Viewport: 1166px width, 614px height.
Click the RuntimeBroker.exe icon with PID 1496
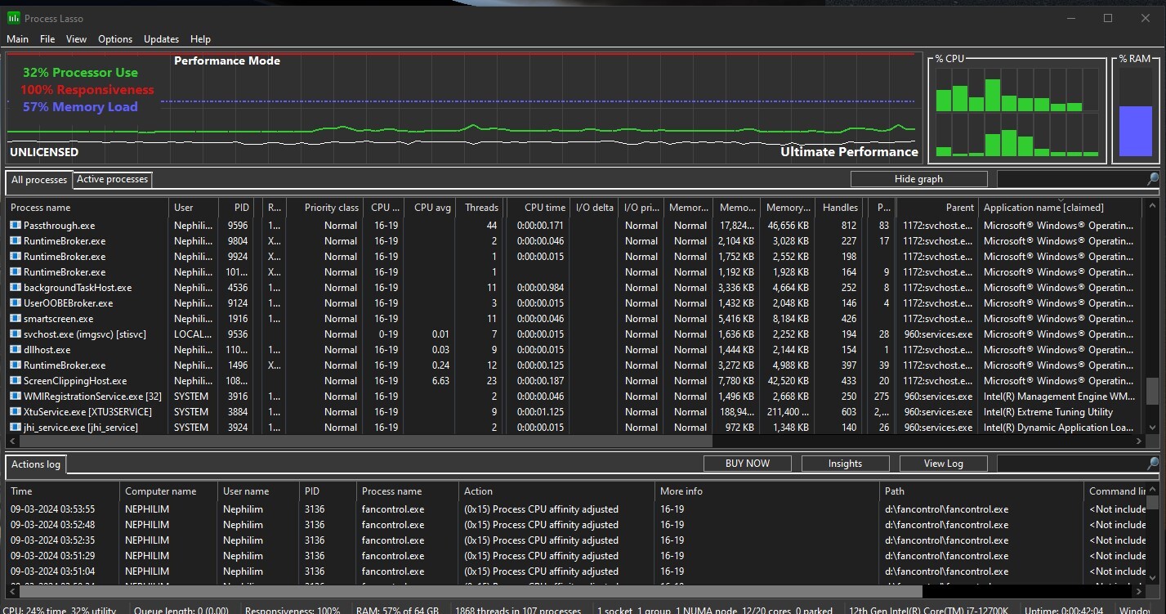click(x=16, y=365)
